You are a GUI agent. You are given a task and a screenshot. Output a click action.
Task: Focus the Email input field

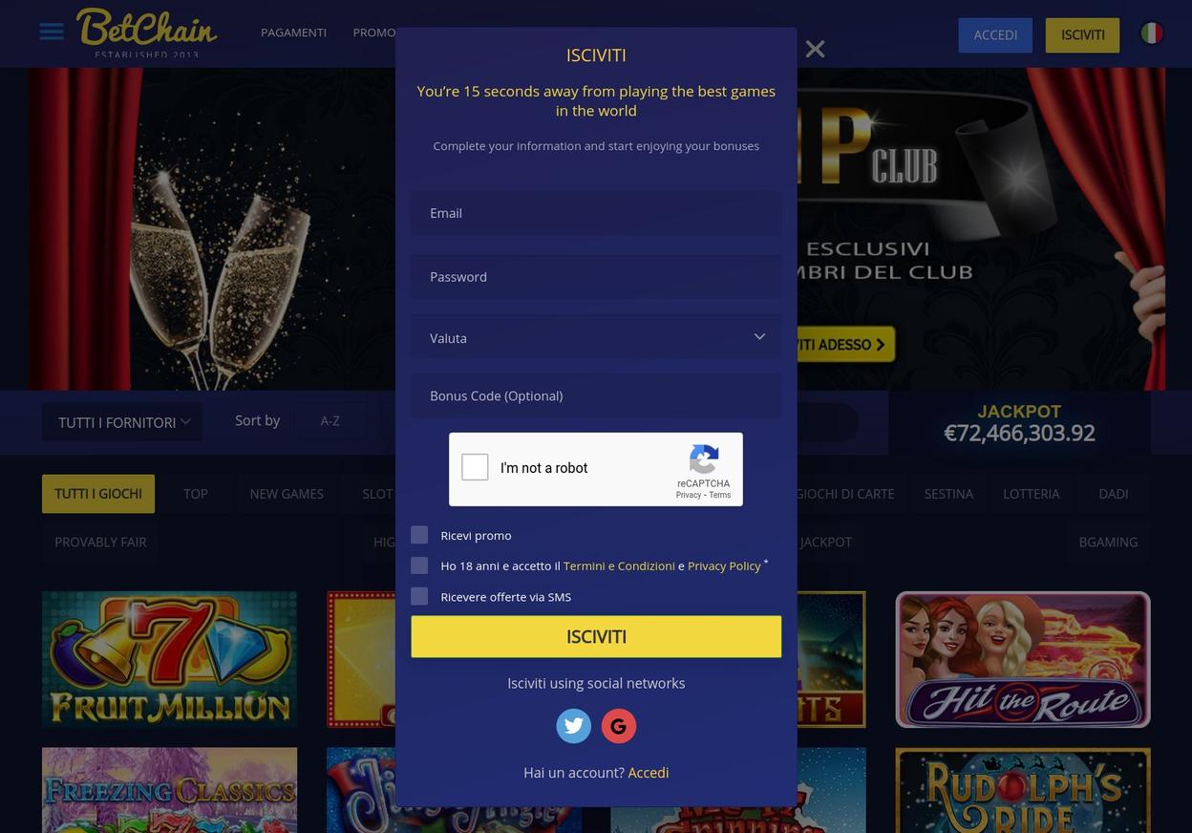[x=596, y=212]
